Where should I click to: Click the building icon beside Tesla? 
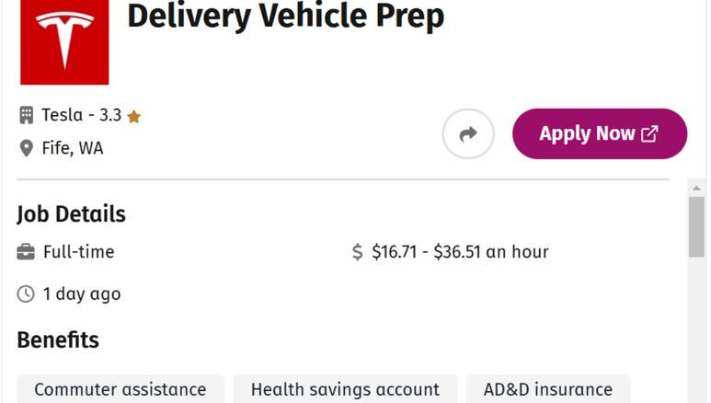(27, 115)
